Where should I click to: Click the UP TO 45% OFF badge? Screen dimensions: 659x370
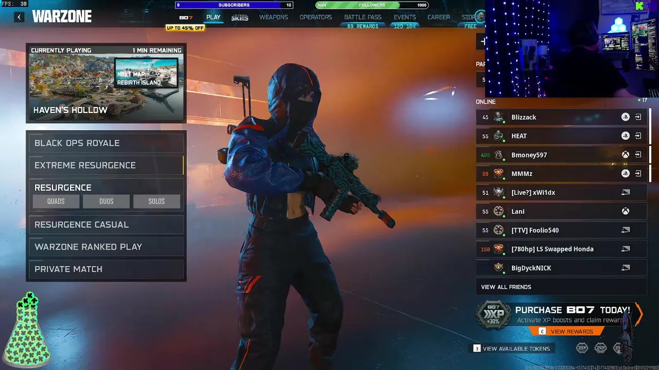[185, 28]
